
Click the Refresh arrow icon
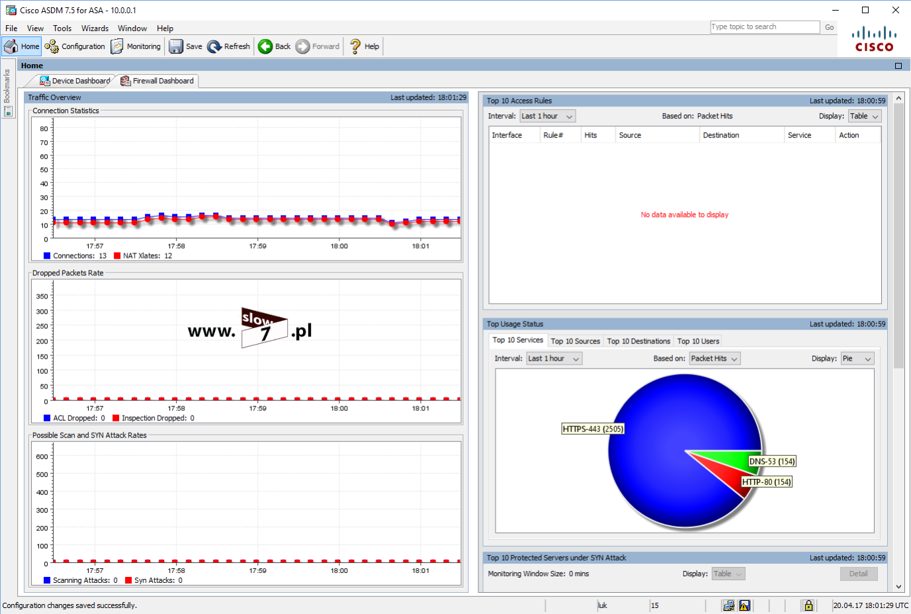[214, 46]
